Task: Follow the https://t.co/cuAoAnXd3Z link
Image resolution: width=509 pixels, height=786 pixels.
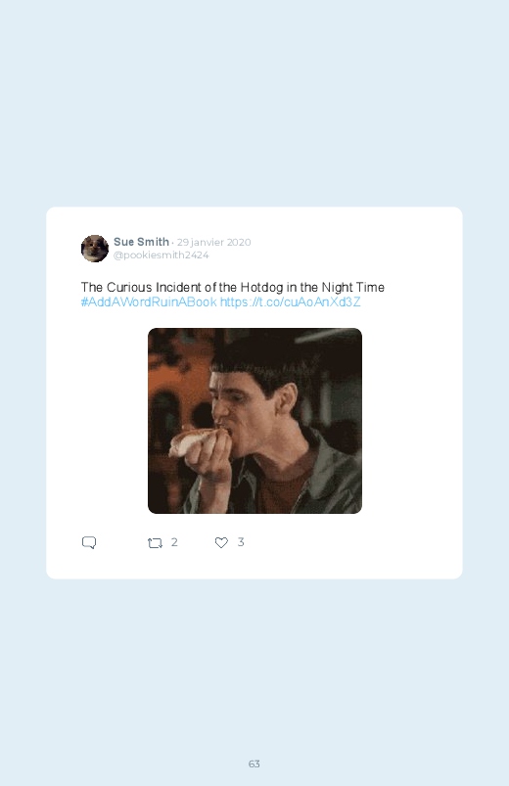Action: tap(291, 302)
